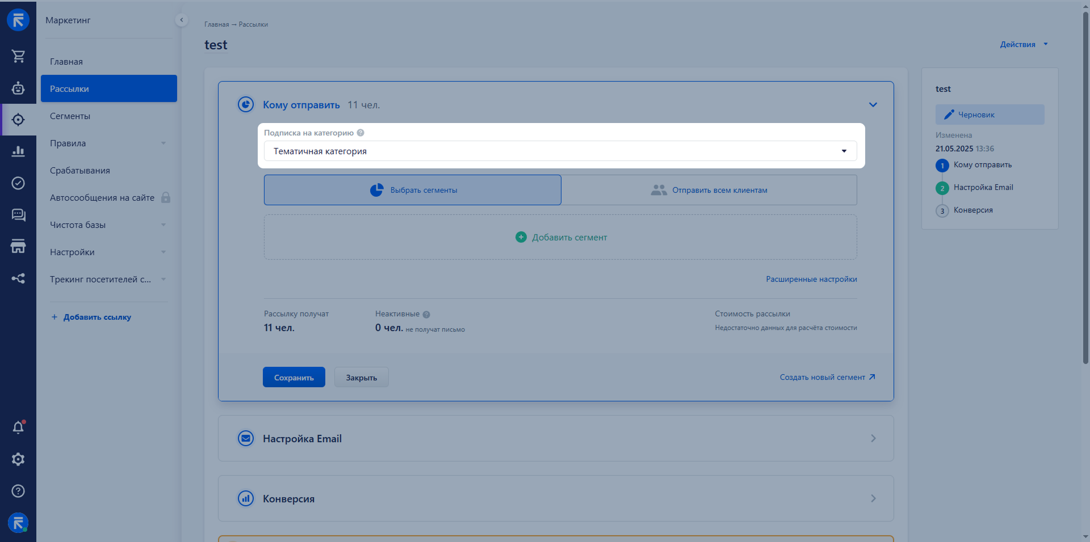The width and height of the screenshot is (1090, 542).
Task: Switch to 'Отправить всем клиентам' option
Action: [x=709, y=190]
